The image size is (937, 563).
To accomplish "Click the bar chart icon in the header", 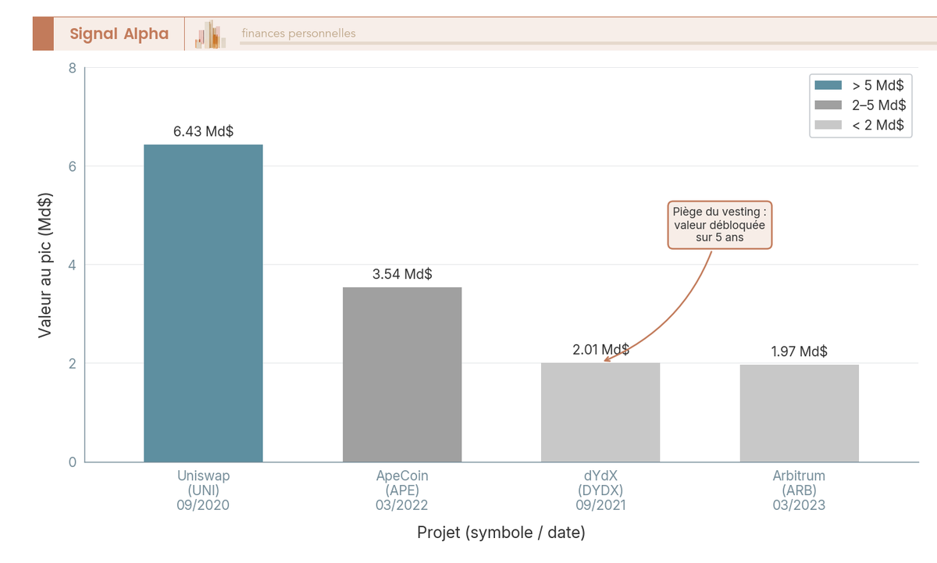I will point(211,34).
